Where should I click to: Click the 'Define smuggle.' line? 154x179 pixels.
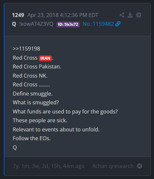click(x=33, y=94)
